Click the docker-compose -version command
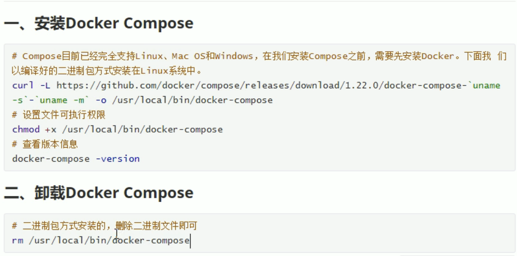The width and height of the screenshot is (517, 256). pos(76,159)
